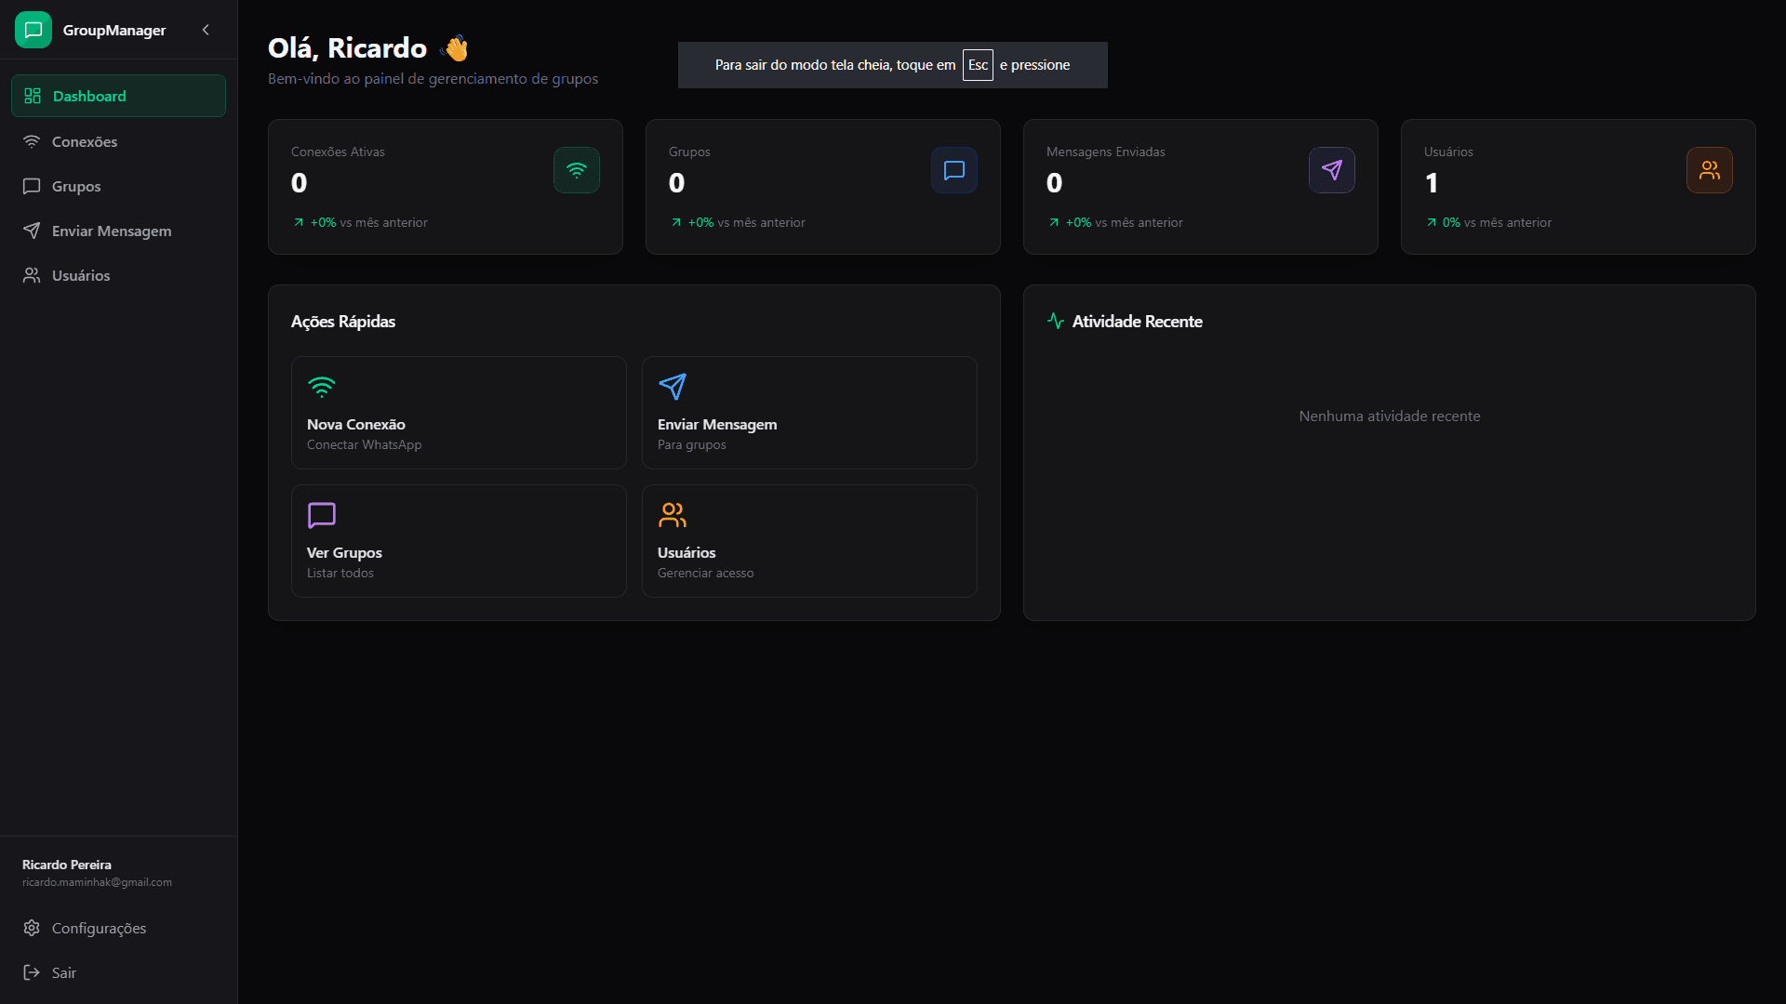Click the paper plane icon beside Enviar Mensagem in sidebar
1786x1004 pixels.
(32, 231)
